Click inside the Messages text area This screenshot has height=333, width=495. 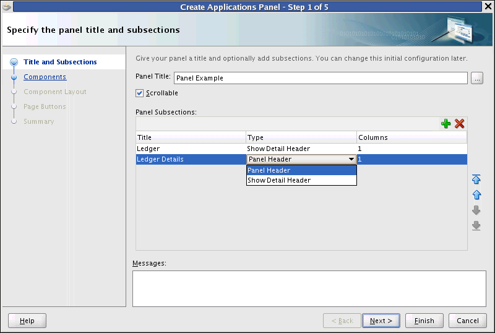[309, 288]
